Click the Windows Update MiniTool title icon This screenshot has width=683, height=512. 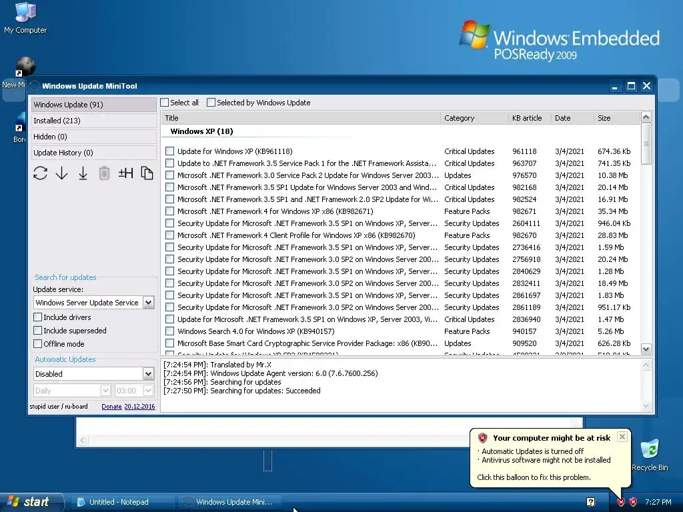(x=35, y=86)
